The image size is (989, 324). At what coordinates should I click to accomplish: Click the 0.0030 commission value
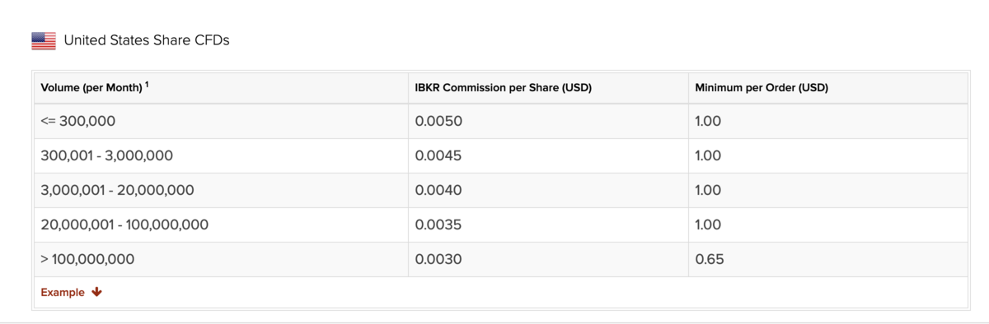click(x=438, y=259)
